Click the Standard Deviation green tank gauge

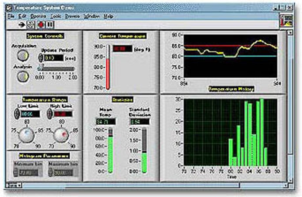(x=144, y=150)
